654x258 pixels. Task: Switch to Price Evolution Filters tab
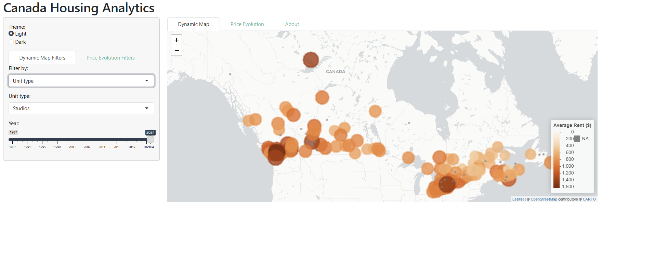(110, 58)
